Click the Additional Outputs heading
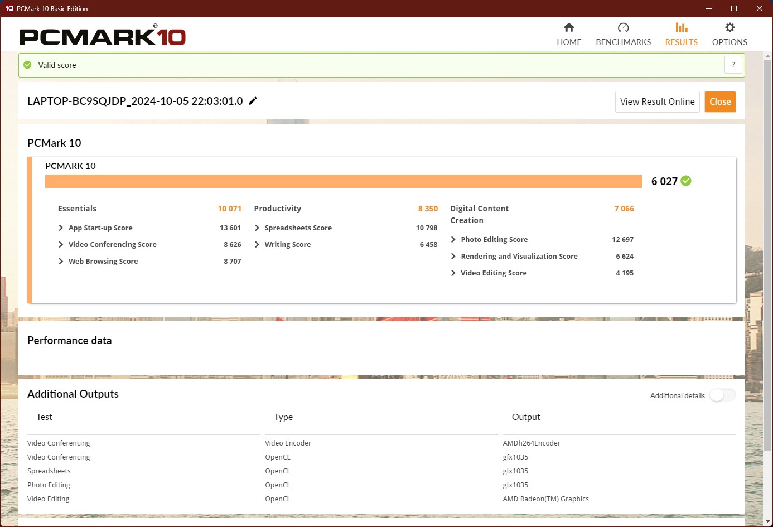Viewport: 773px width, 527px height. pyautogui.click(x=73, y=394)
